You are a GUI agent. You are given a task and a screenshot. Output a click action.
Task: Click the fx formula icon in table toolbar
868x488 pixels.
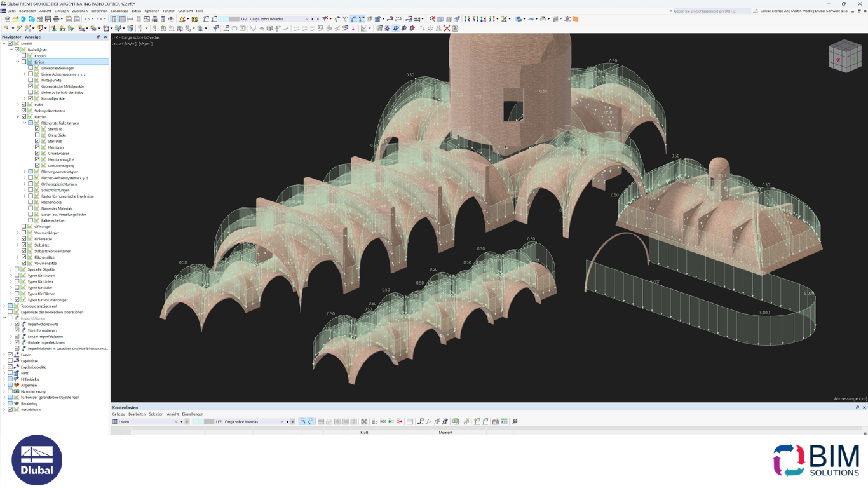click(x=429, y=421)
